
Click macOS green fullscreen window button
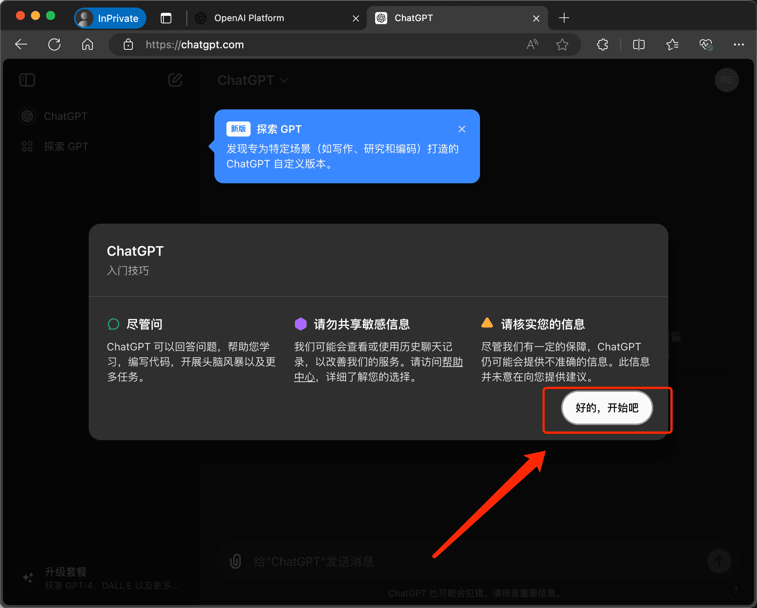coord(51,15)
